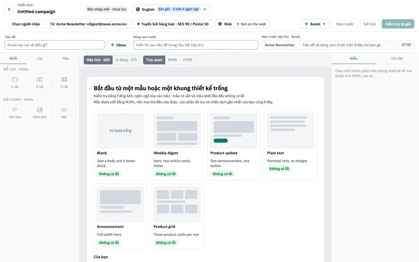Click the 'Của bạn' section heading
Image resolution: width=419 pixels, height=262 pixels.
tap(101, 257)
